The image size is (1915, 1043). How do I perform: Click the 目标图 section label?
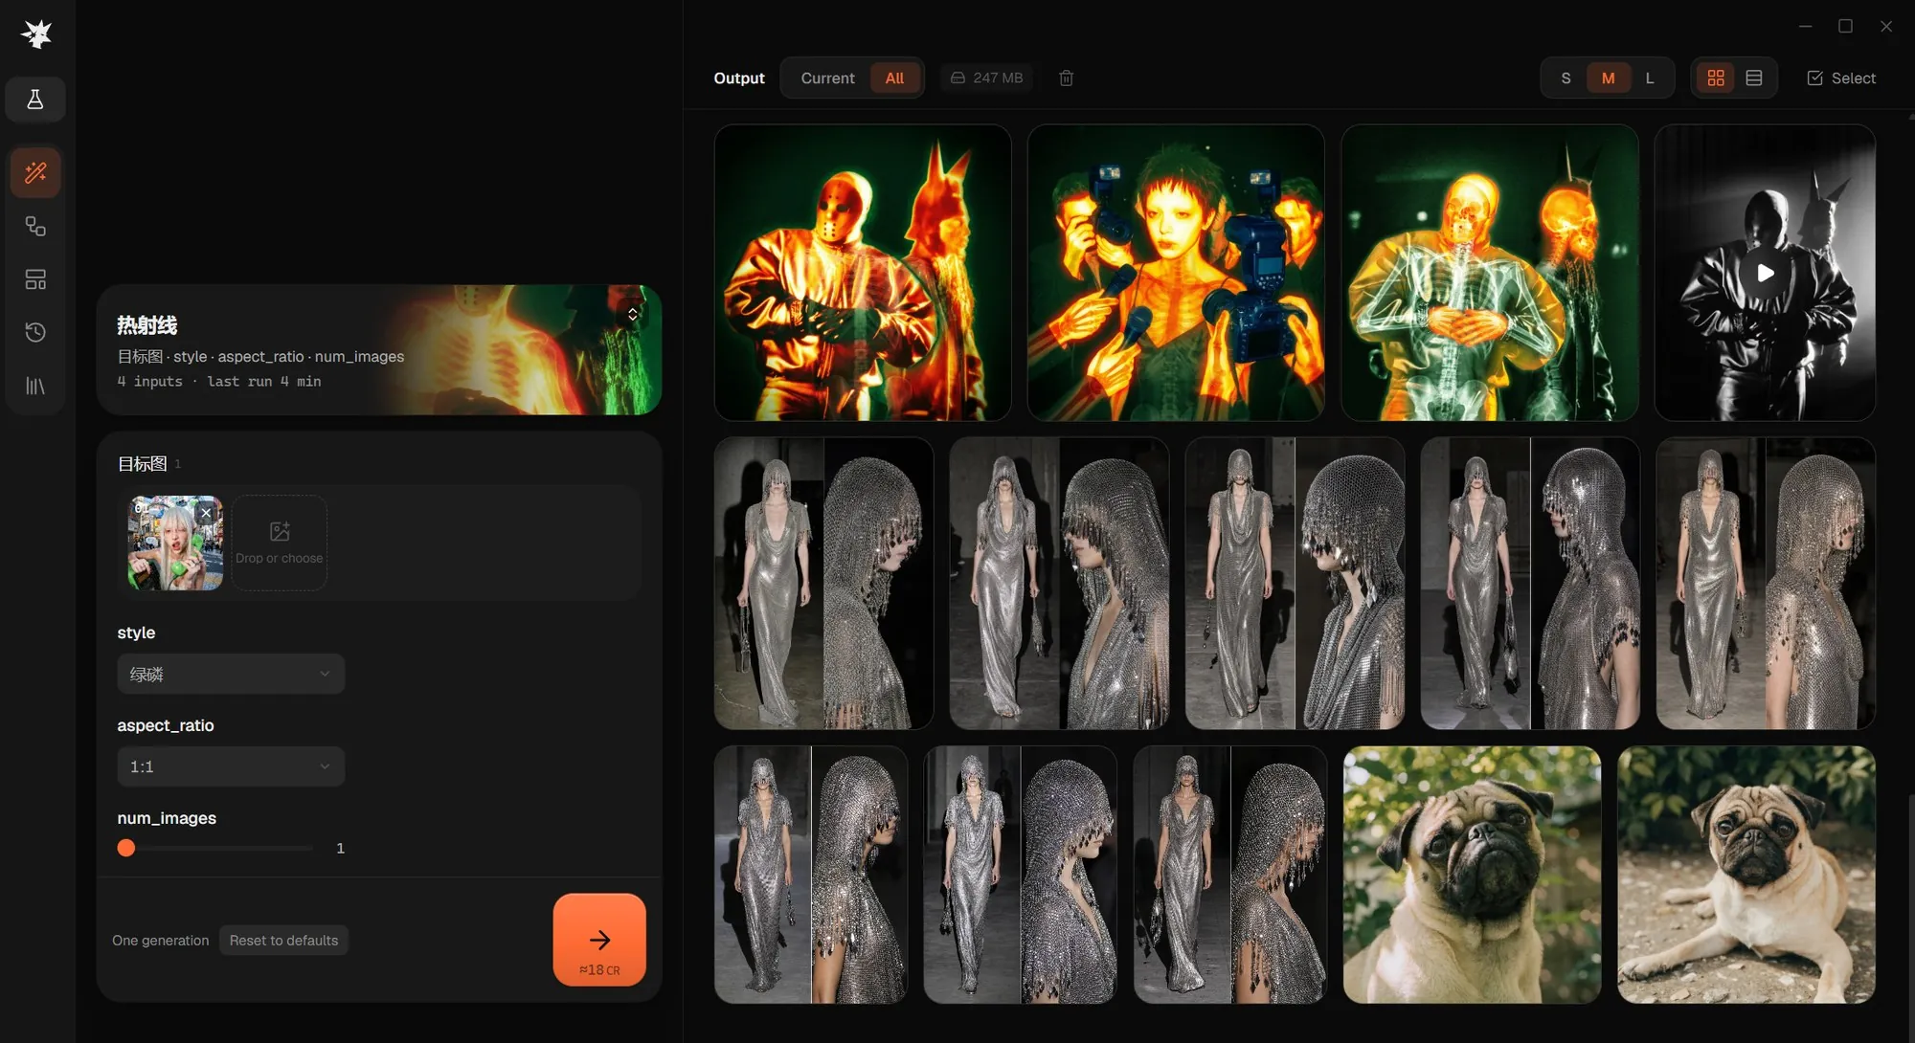pos(142,464)
